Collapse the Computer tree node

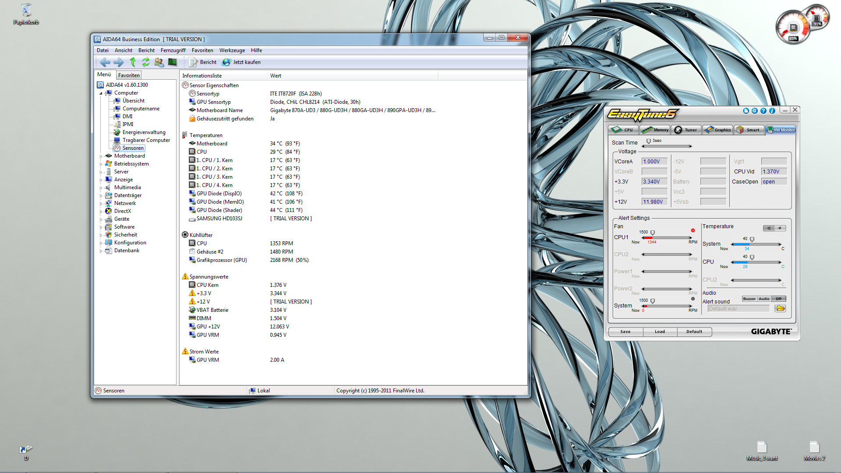(x=101, y=93)
